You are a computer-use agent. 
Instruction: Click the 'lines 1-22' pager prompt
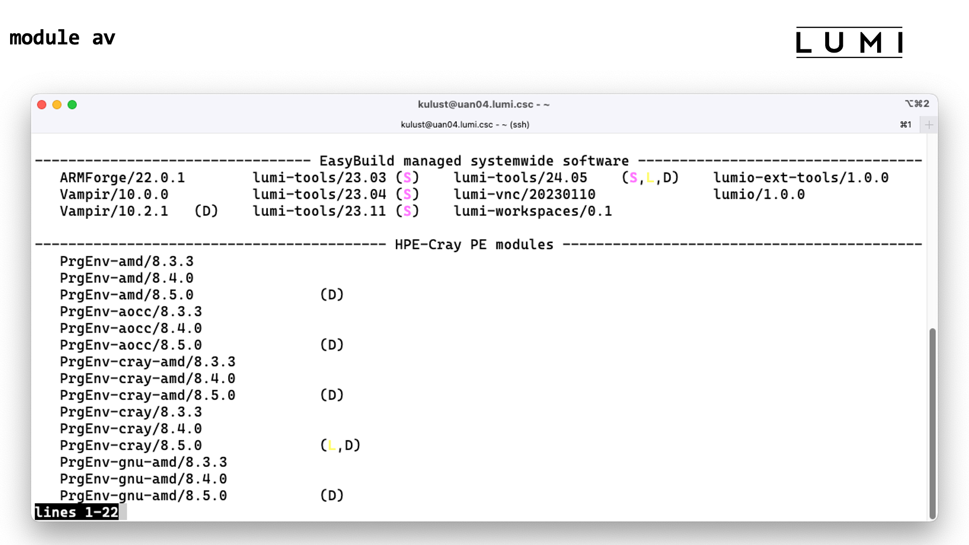pos(77,512)
